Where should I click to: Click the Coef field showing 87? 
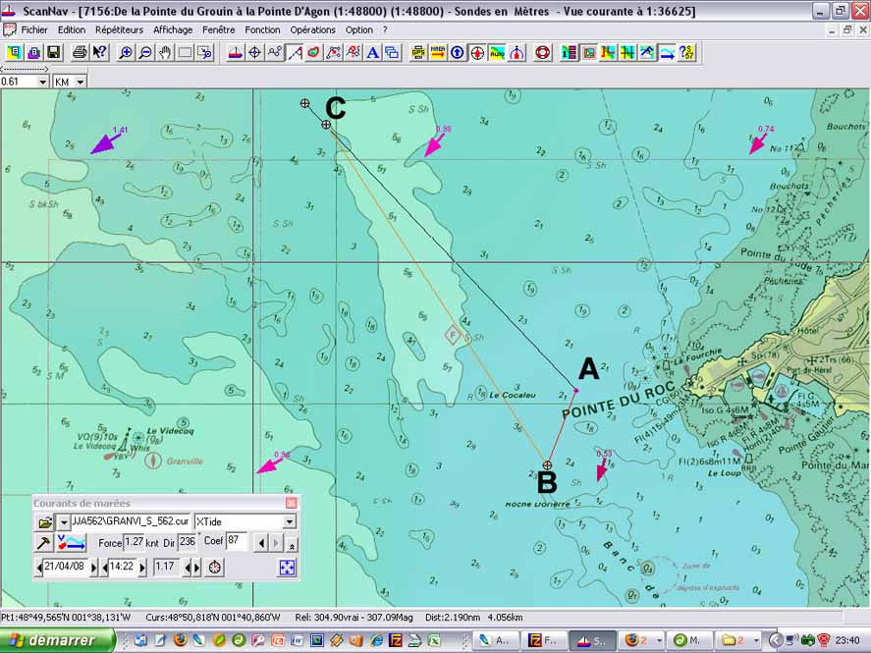(236, 542)
